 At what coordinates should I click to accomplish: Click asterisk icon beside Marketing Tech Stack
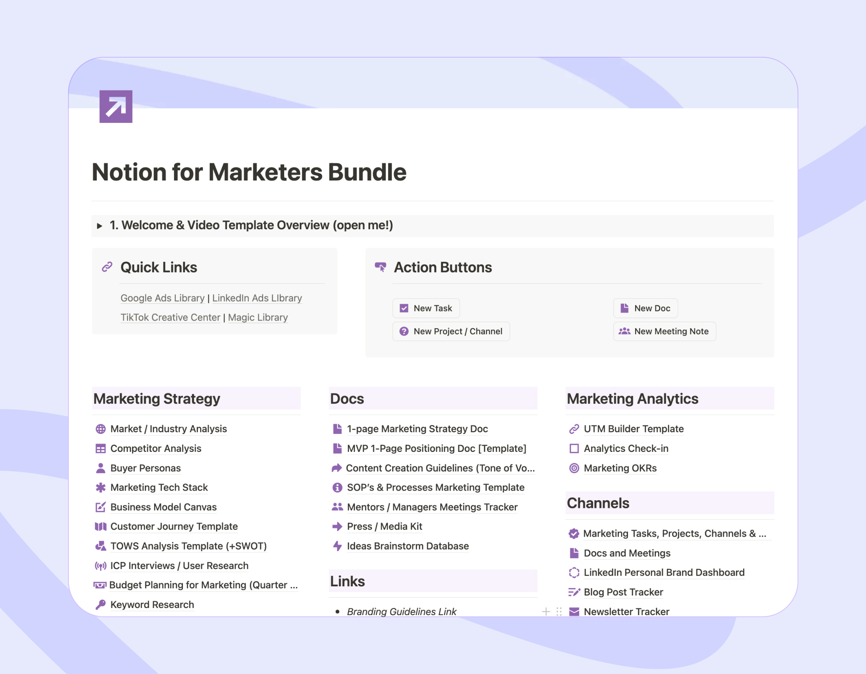tap(100, 487)
